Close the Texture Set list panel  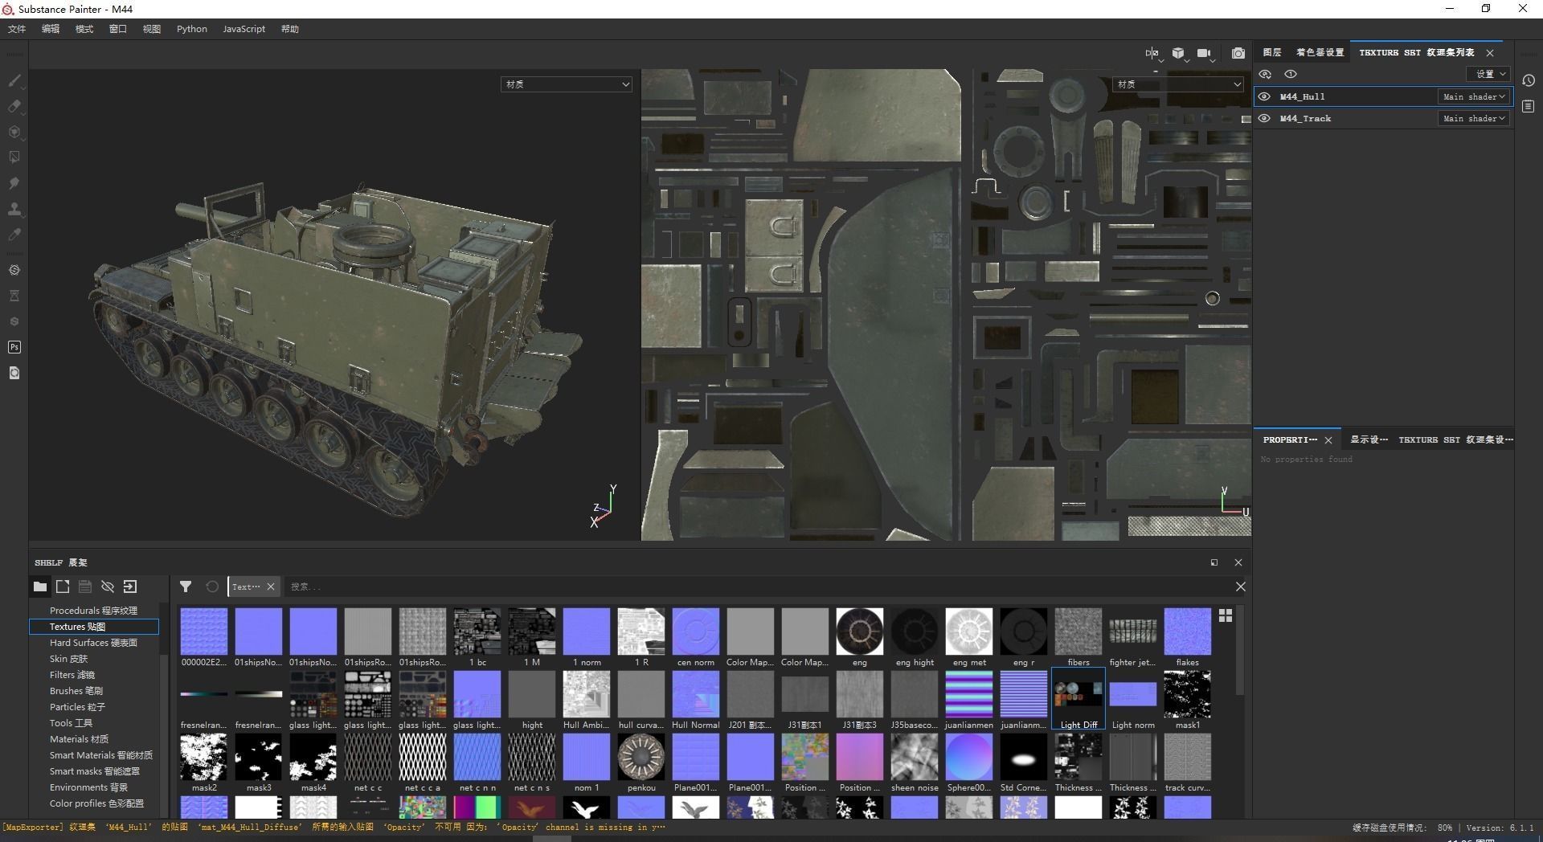tap(1490, 53)
